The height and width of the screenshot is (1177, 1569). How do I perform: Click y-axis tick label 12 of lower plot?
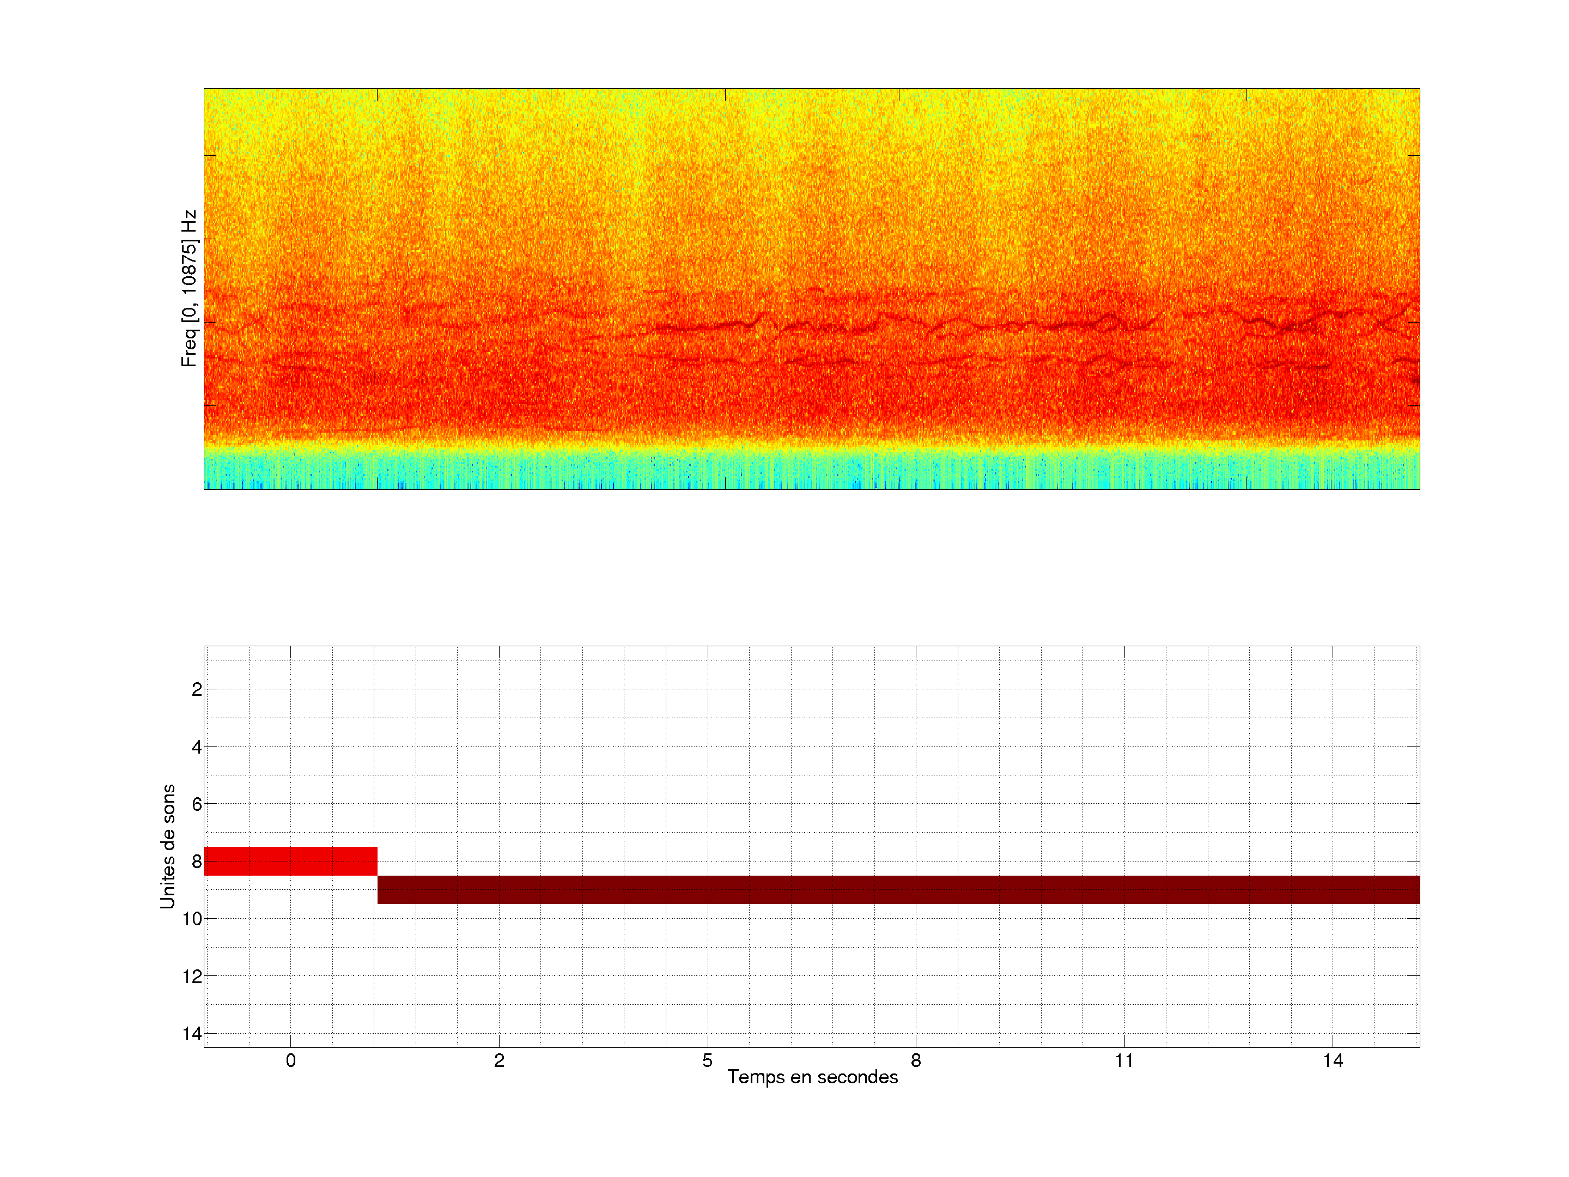[192, 977]
